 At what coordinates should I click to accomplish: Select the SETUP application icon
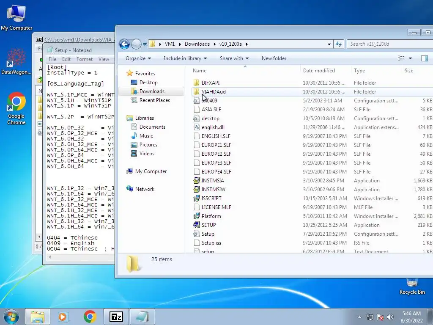196,225
